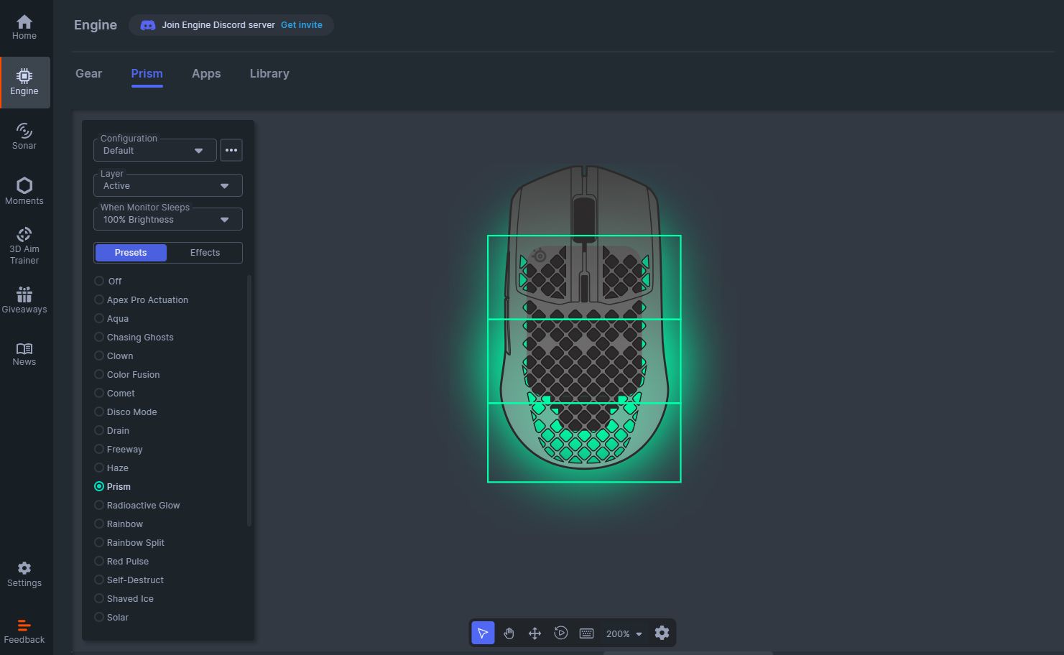
Task: Open canvas settings gear icon
Action: tap(662, 633)
